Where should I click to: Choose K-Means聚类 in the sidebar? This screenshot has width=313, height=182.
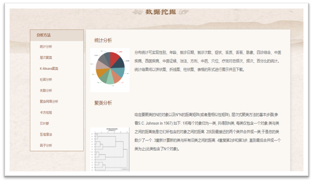(x=49, y=69)
